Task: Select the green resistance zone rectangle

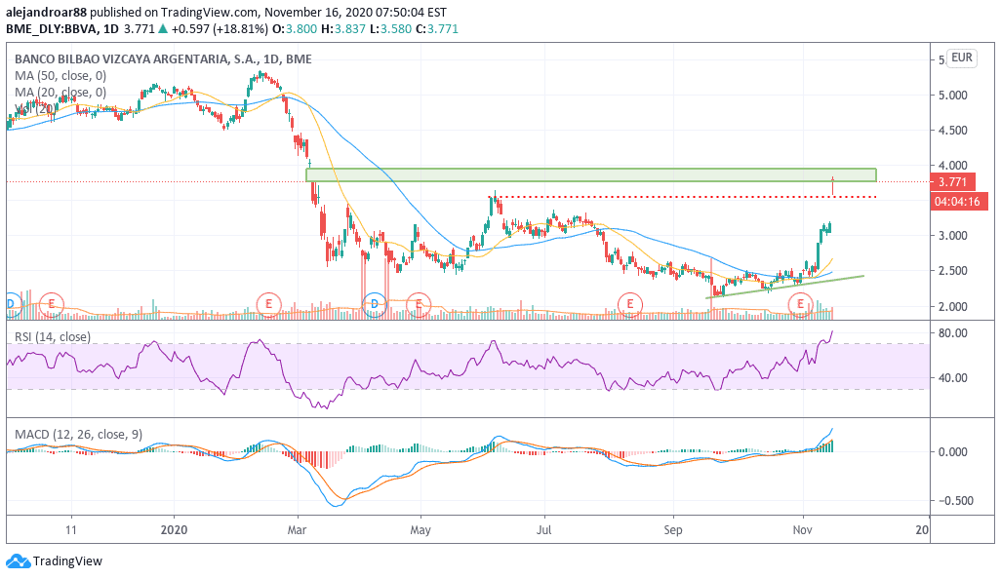Action: (x=591, y=174)
